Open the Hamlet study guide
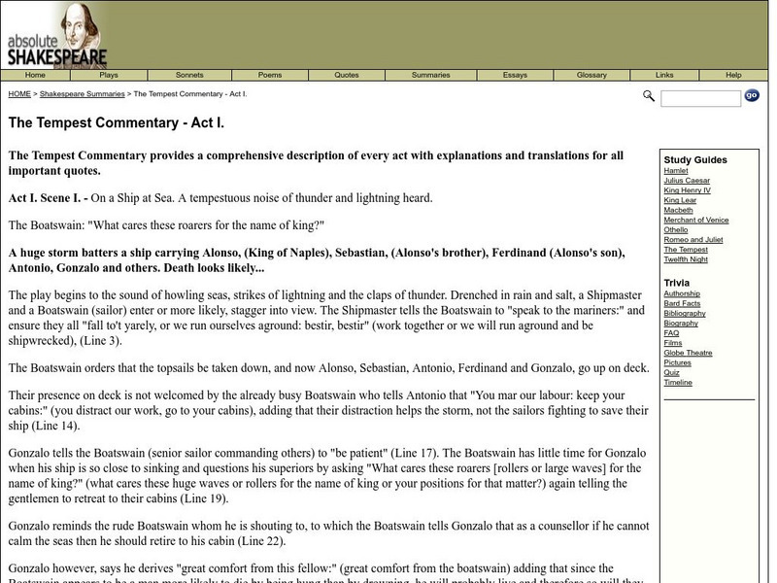This screenshot has width=777, height=583. [676, 171]
